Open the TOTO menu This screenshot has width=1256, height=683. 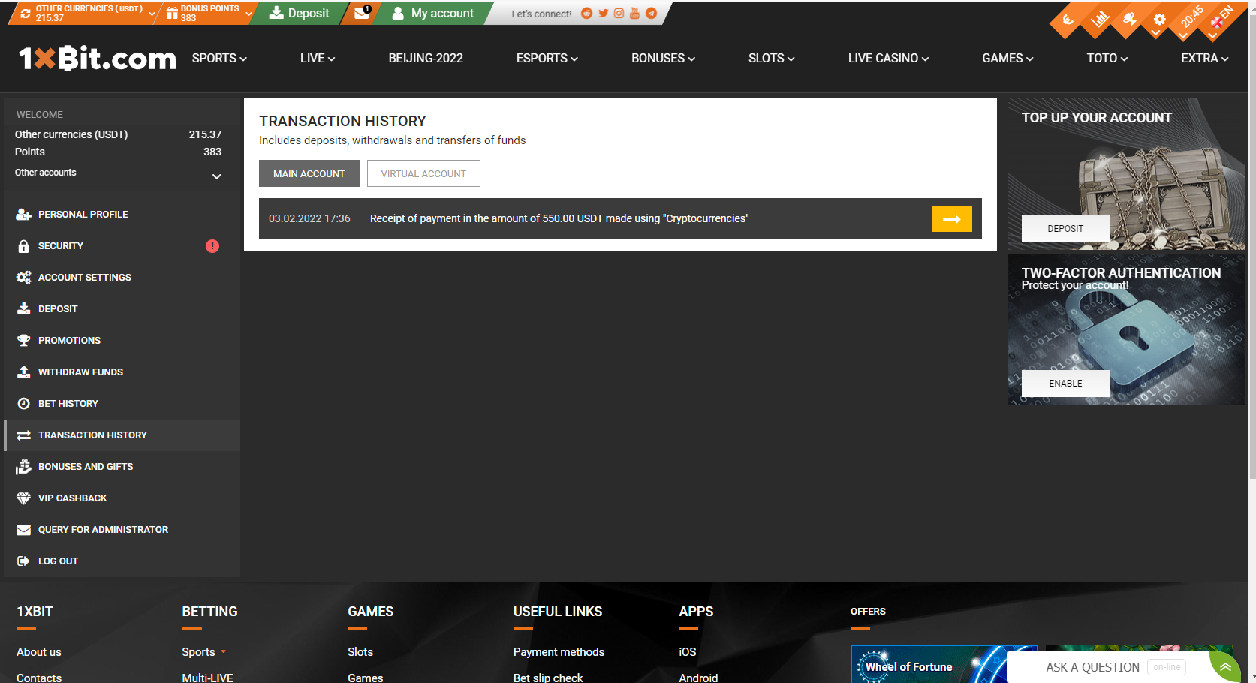point(1107,58)
